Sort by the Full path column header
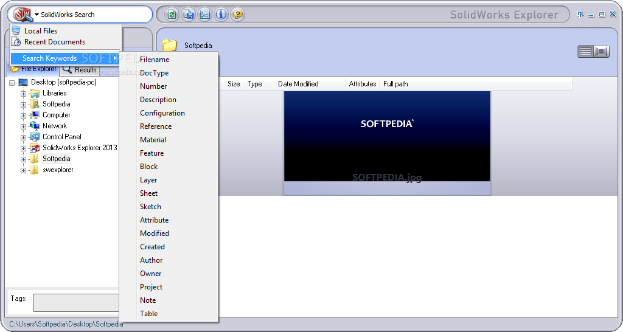Image resolution: width=623 pixels, height=332 pixels. click(475, 84)
